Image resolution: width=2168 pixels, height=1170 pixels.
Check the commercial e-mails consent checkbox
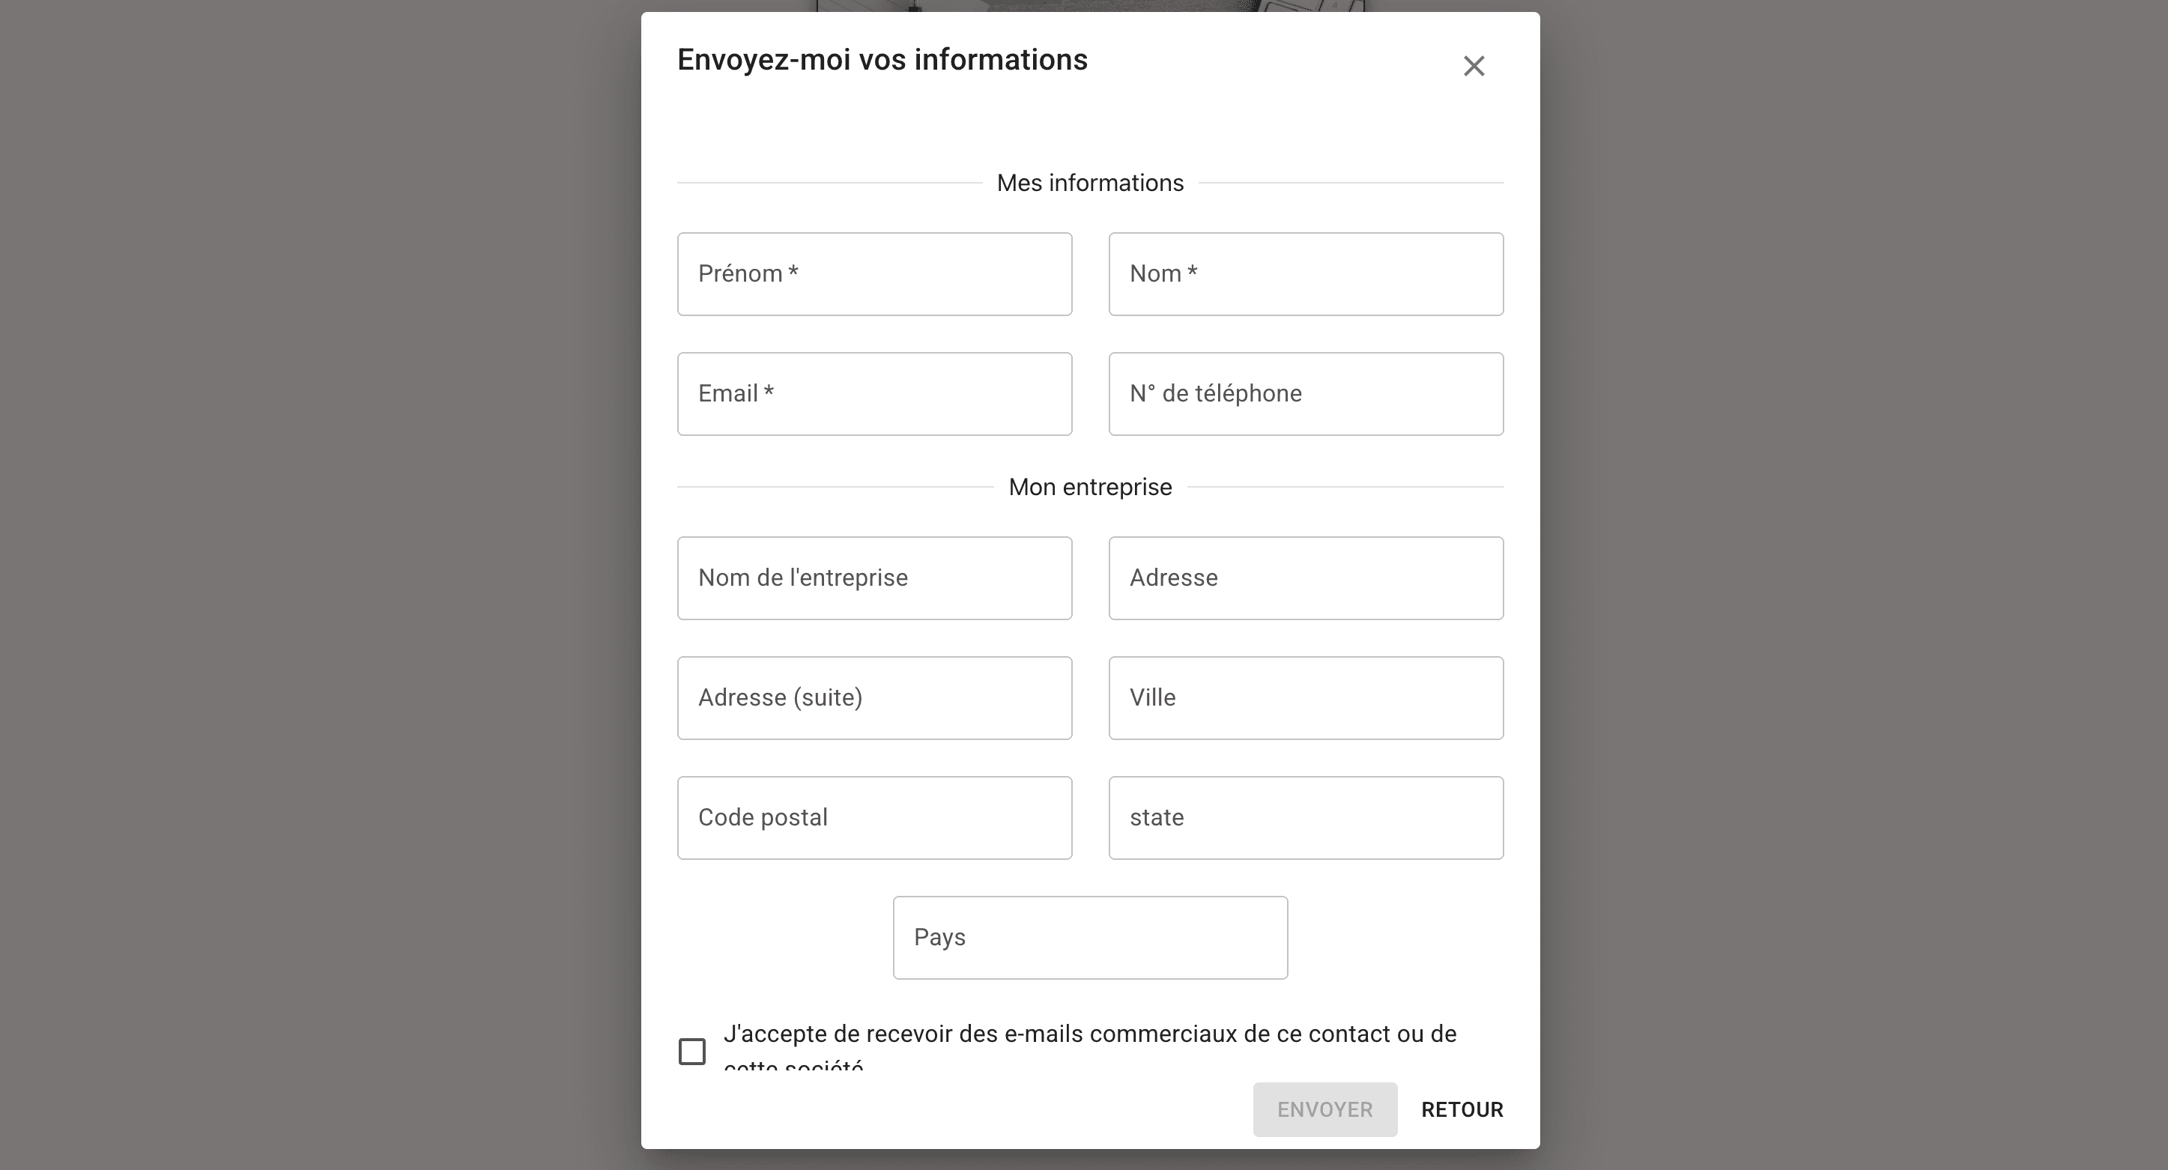pos(691,1050)
